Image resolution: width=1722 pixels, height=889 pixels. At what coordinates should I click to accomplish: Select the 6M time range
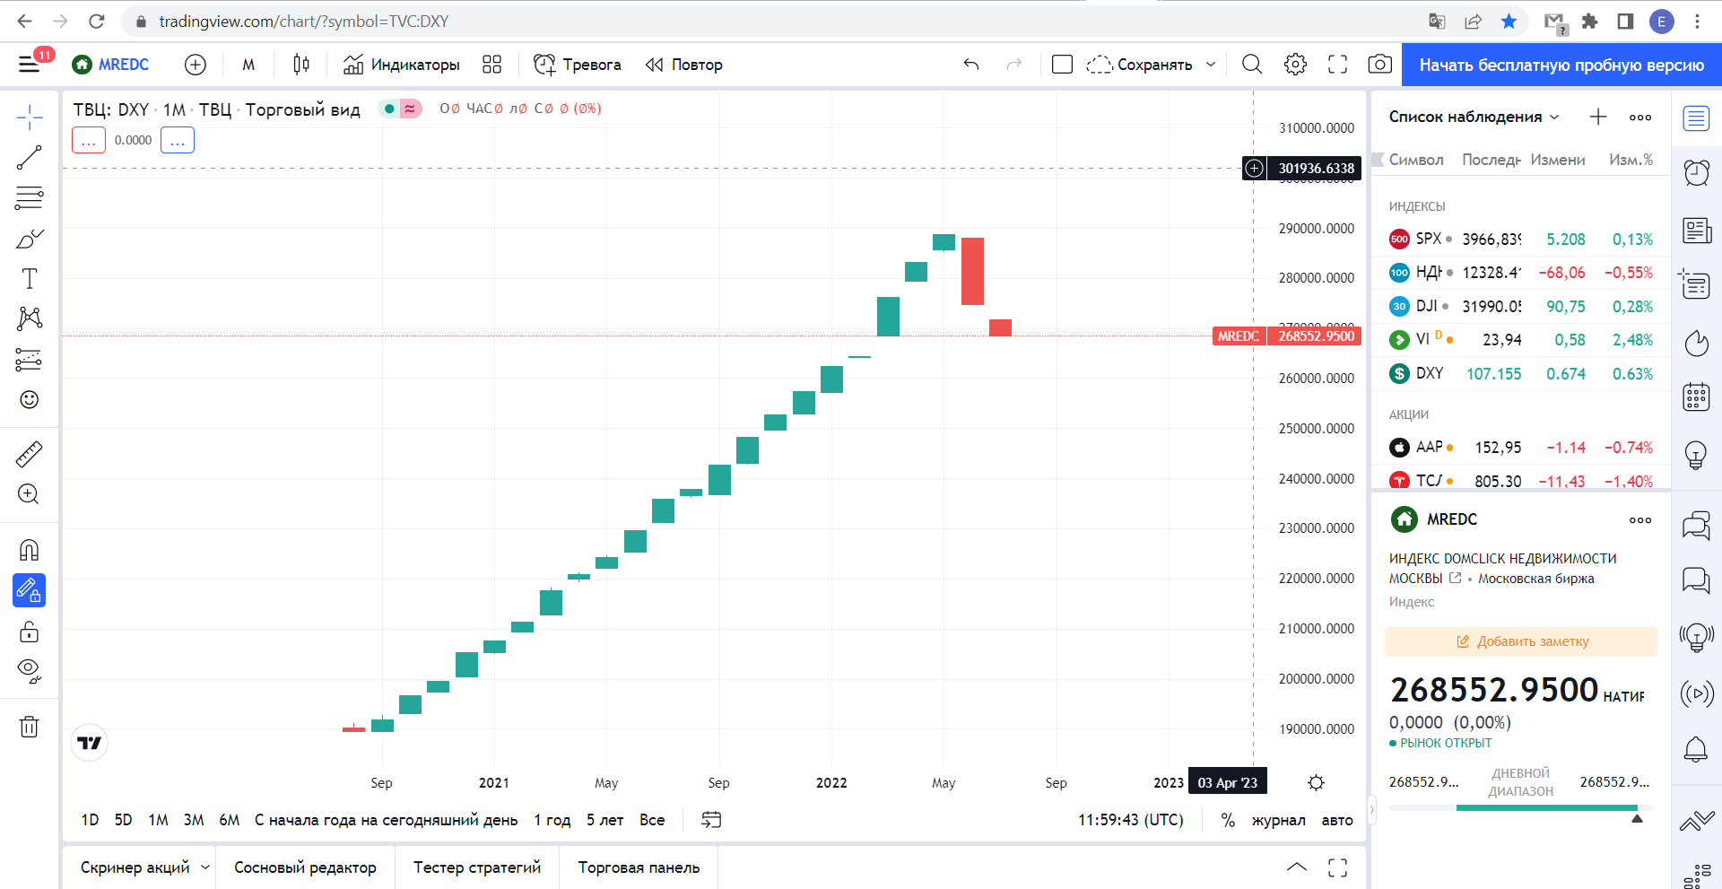pos(230,820)
